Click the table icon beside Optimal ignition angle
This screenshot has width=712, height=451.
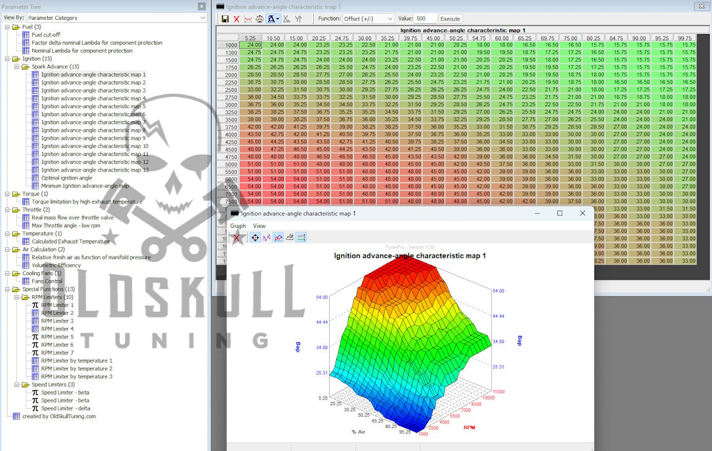(35, 178)
